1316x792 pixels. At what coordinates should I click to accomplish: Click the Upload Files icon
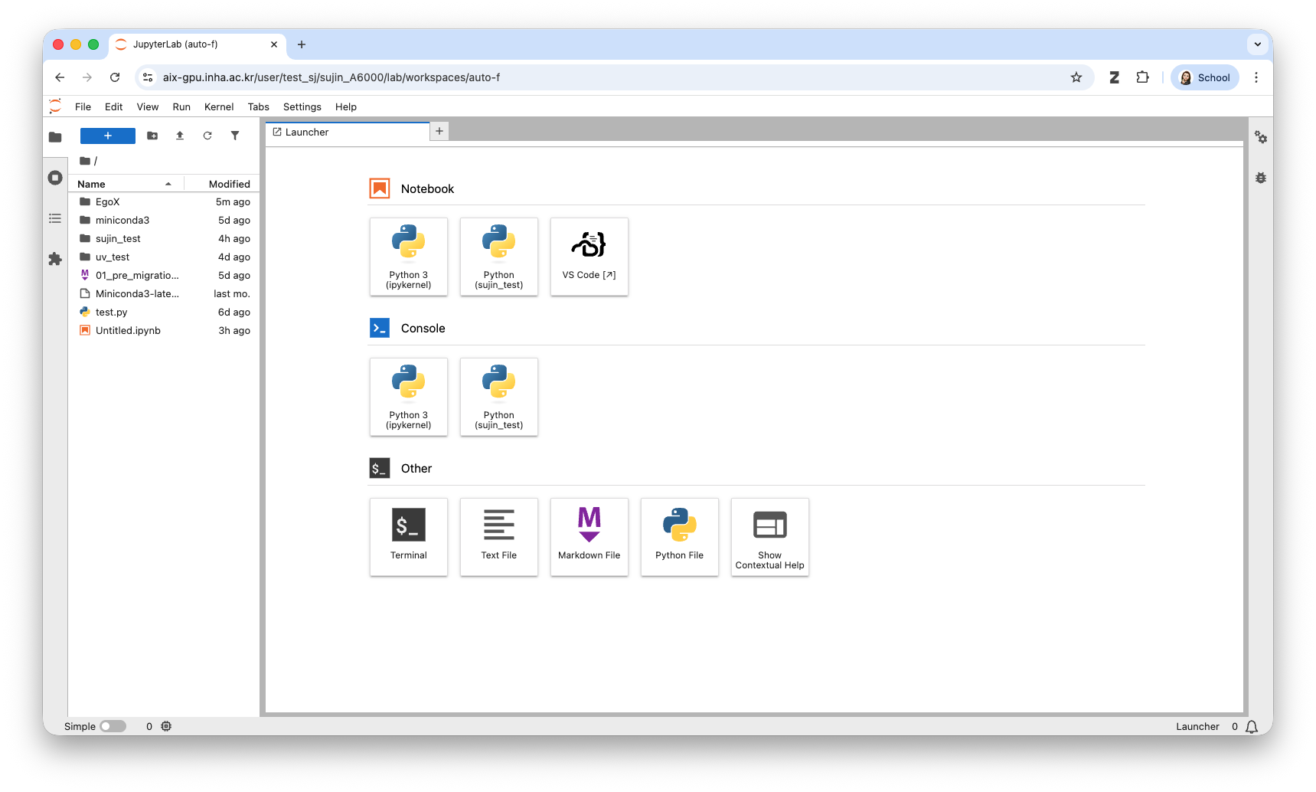(x=180, y=136)
